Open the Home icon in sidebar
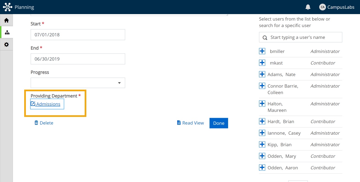 click(x=6, y=20)
